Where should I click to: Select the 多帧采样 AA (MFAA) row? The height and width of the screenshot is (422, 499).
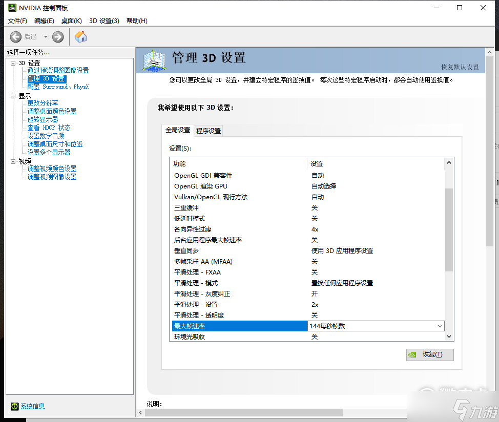[x=307, y=261]
